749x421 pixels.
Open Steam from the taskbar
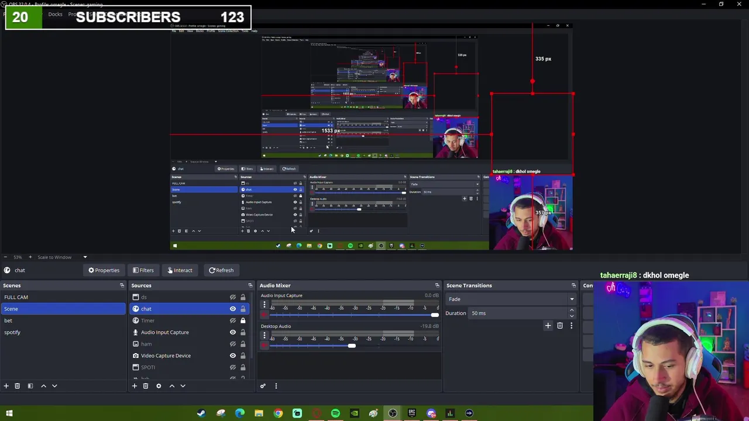click(x=201, y=413)
